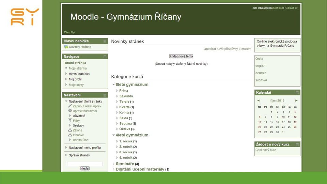
Task: Collapse the 4leté gymnázium category
Action: click(x=114, y=135)
